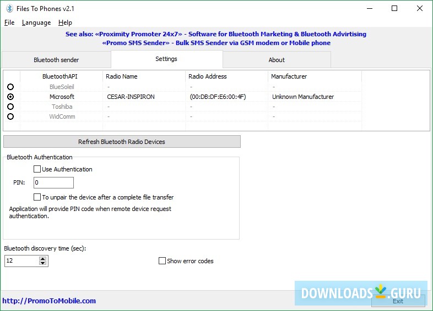433x311 pixels.
Task: Click the Toshiba API name cell
Action: (x=62, y=107)
